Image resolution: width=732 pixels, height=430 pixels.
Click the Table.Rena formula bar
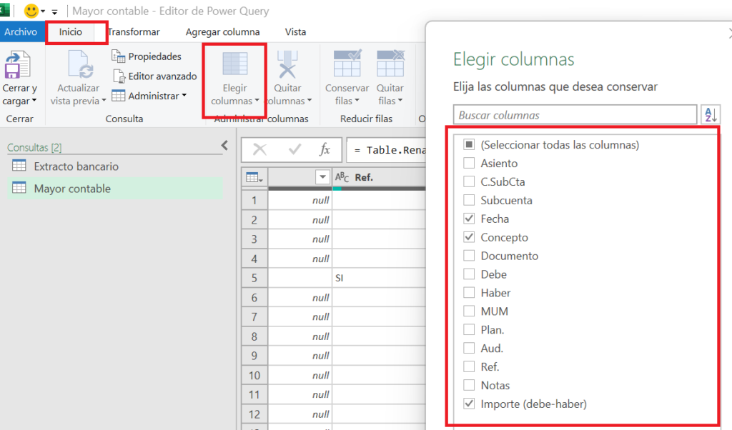(x=387, y=150)
